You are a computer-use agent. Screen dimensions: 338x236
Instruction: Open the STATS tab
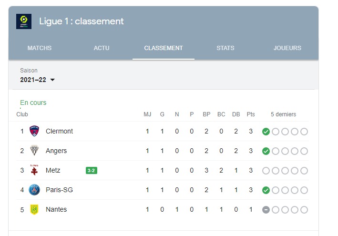[x=225, y=48]
